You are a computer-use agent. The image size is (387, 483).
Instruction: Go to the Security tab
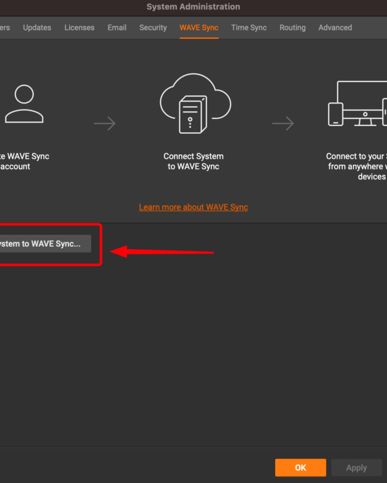coord(153,28)
